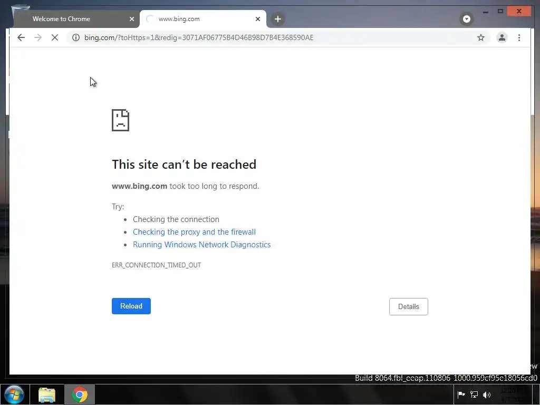Image resolution: width=540 pixels, height=405 pixels.
Task: Open the Windows Start menu
Action: tap(14, 394)
